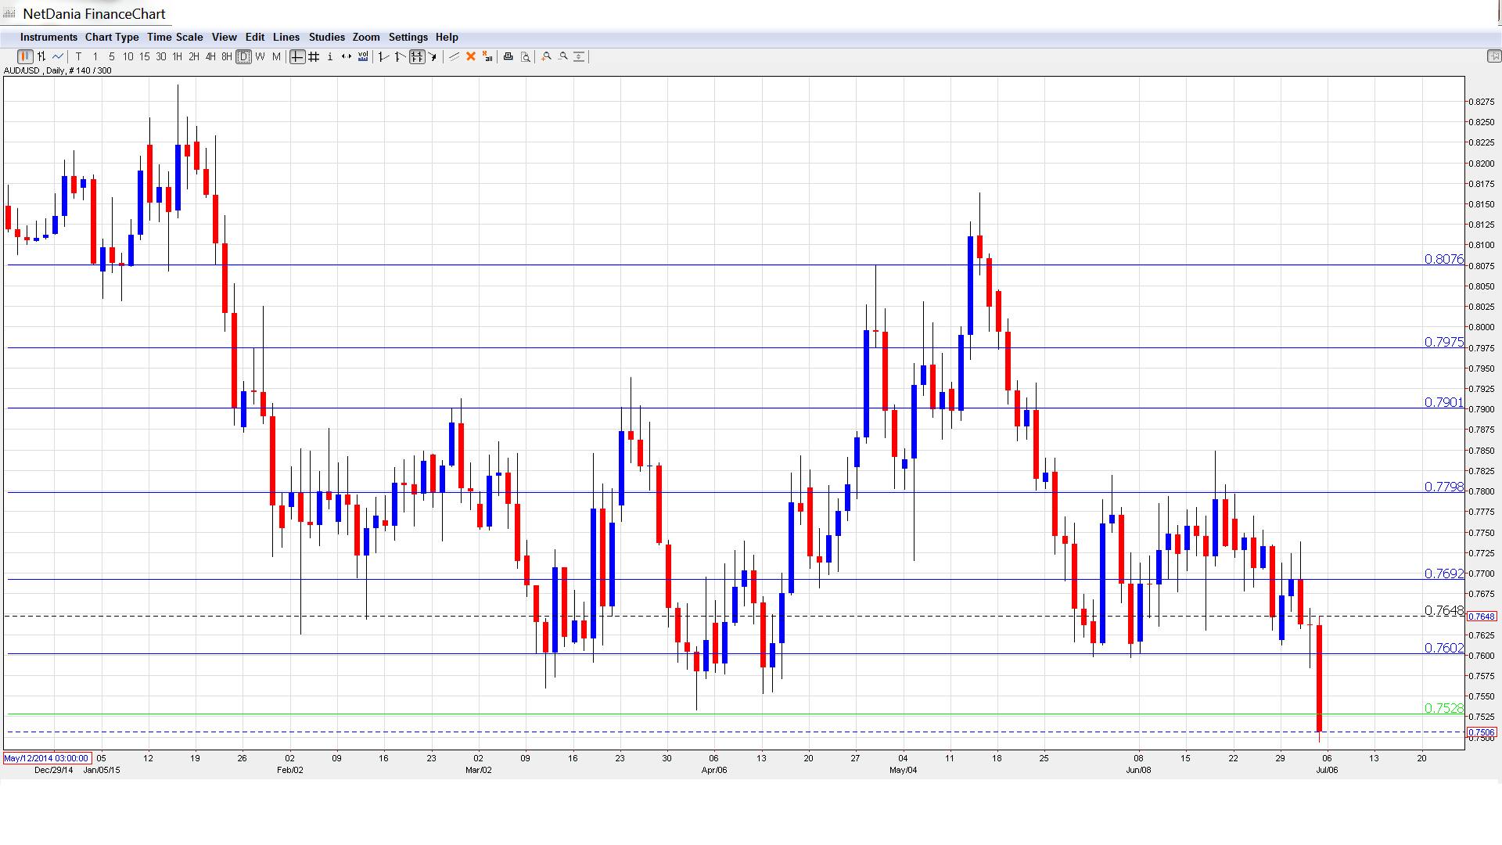
Task: Switch to line chart icon
Action: pos(58,56)
